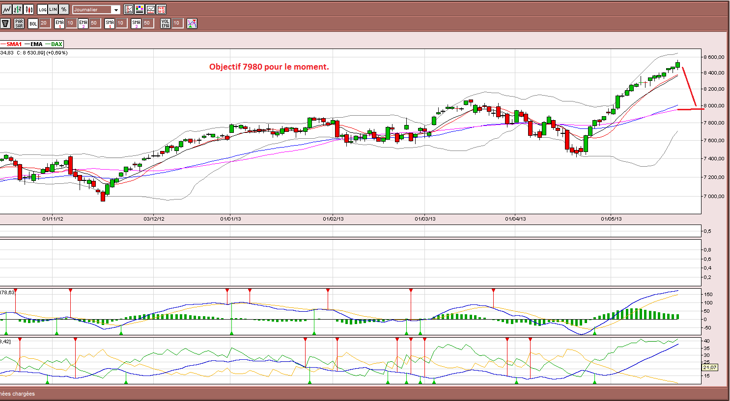Toggle the buy/sell signal markers icon

click(192, 23)
